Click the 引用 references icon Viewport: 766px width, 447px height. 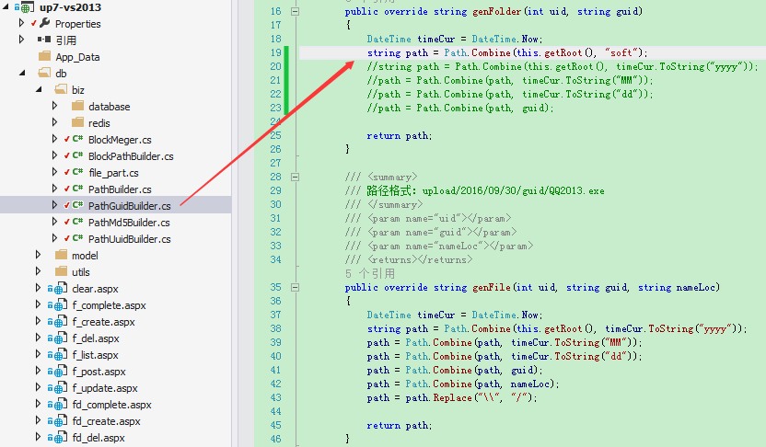[44, 40]
